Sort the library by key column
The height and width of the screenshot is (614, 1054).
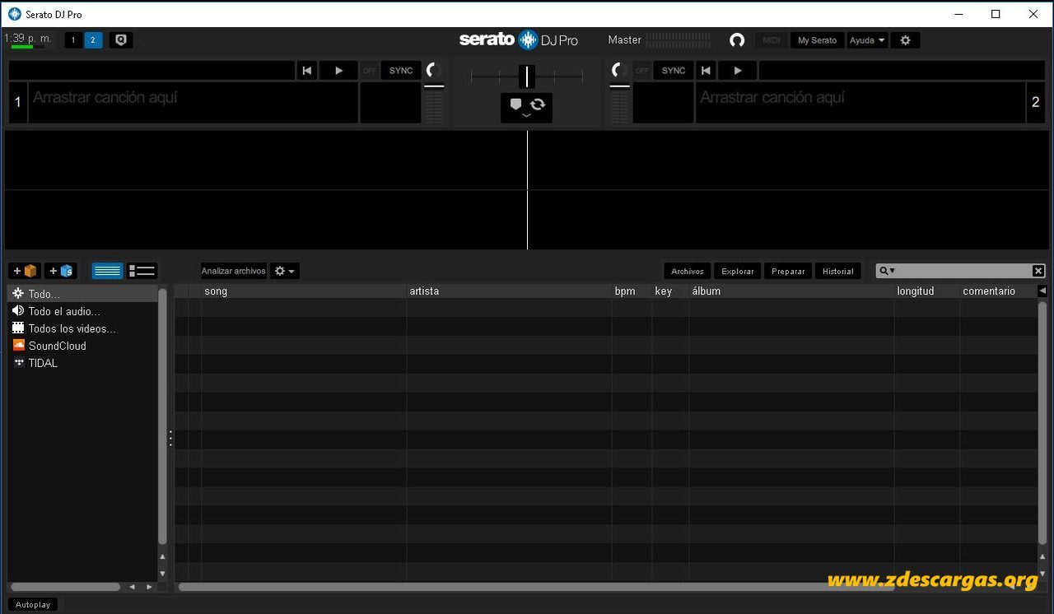[x=670, y=291]
